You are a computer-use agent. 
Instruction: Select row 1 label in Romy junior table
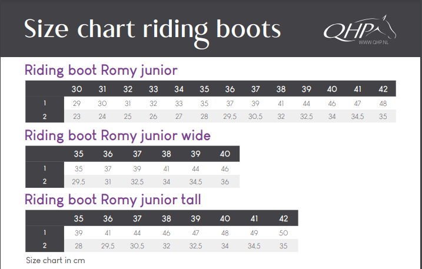45,103
